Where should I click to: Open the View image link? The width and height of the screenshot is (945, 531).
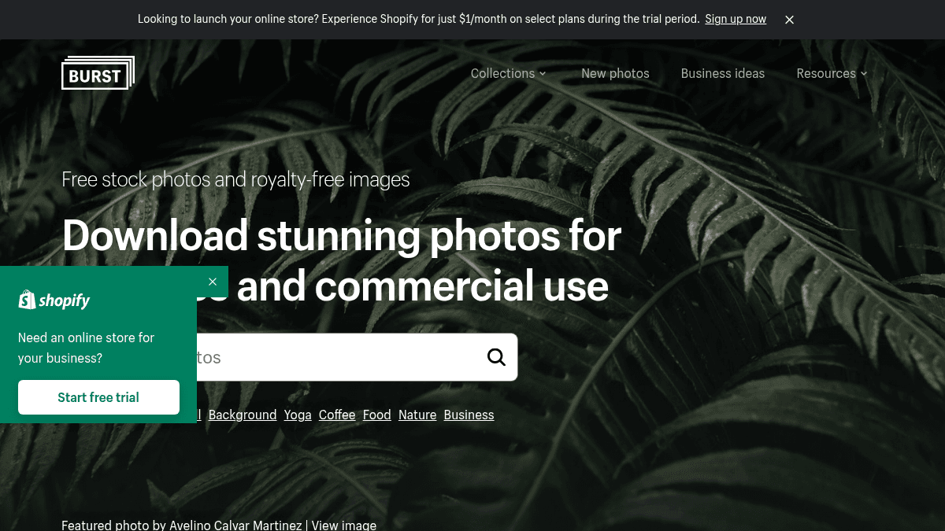coord(344,525)
